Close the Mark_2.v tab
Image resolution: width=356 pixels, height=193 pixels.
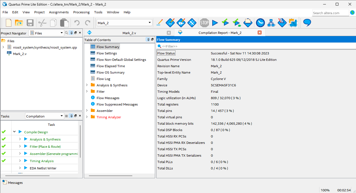click(x=169, y=33)
